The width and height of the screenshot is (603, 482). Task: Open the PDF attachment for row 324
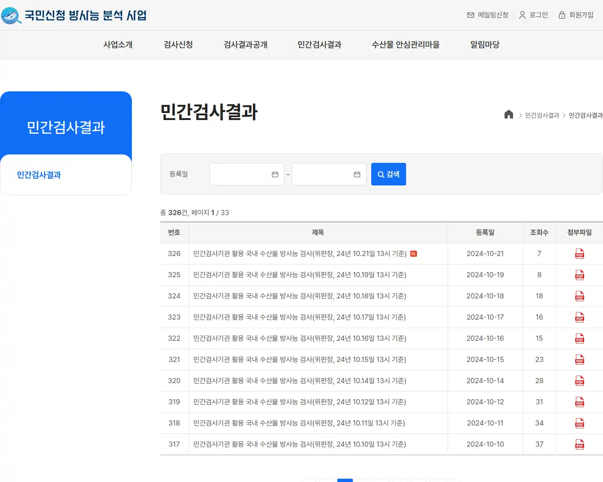(579, 297)
